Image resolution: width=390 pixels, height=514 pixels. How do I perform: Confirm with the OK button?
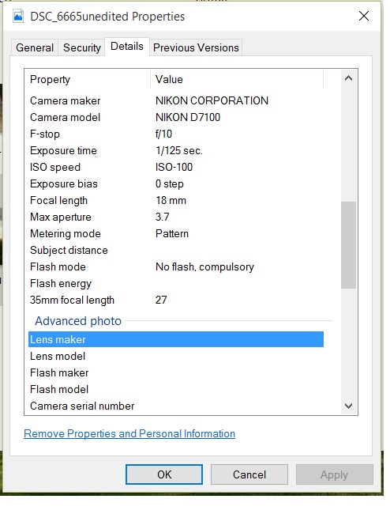164,474
